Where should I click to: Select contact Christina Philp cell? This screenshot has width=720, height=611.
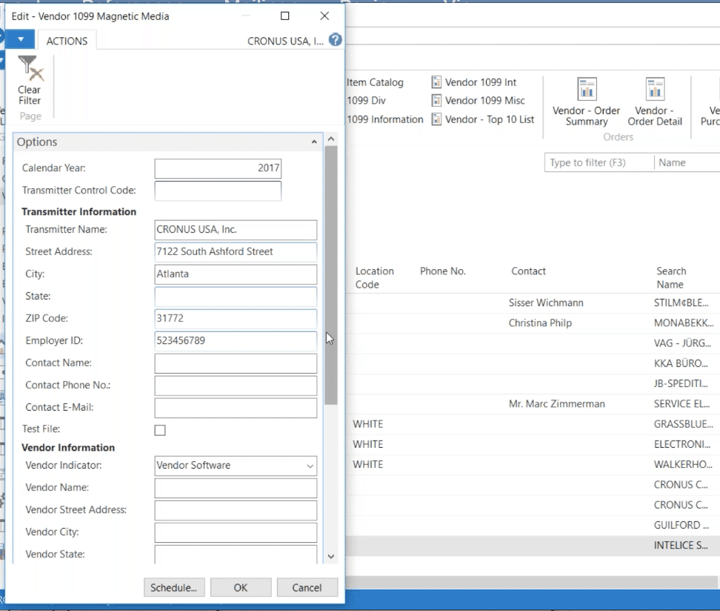pyautogui.click(x=540, y=323)
